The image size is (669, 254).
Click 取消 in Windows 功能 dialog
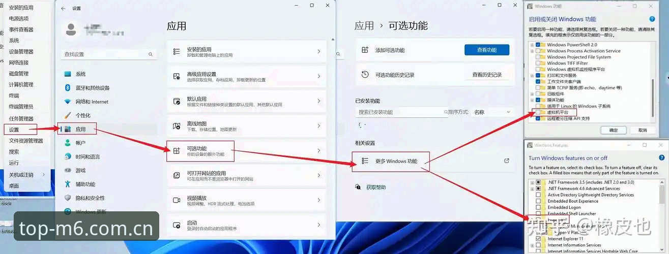[643, 130]
